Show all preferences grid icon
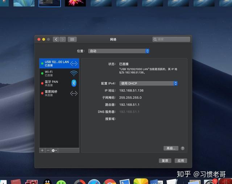This screenshot has width=232, height=184. point(72,40)
